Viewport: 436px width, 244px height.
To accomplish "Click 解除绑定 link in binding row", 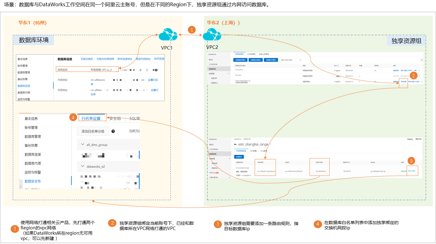I will click(404, 171).
